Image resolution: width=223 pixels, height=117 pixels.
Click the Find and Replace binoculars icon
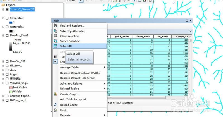(x=55, y=25)
